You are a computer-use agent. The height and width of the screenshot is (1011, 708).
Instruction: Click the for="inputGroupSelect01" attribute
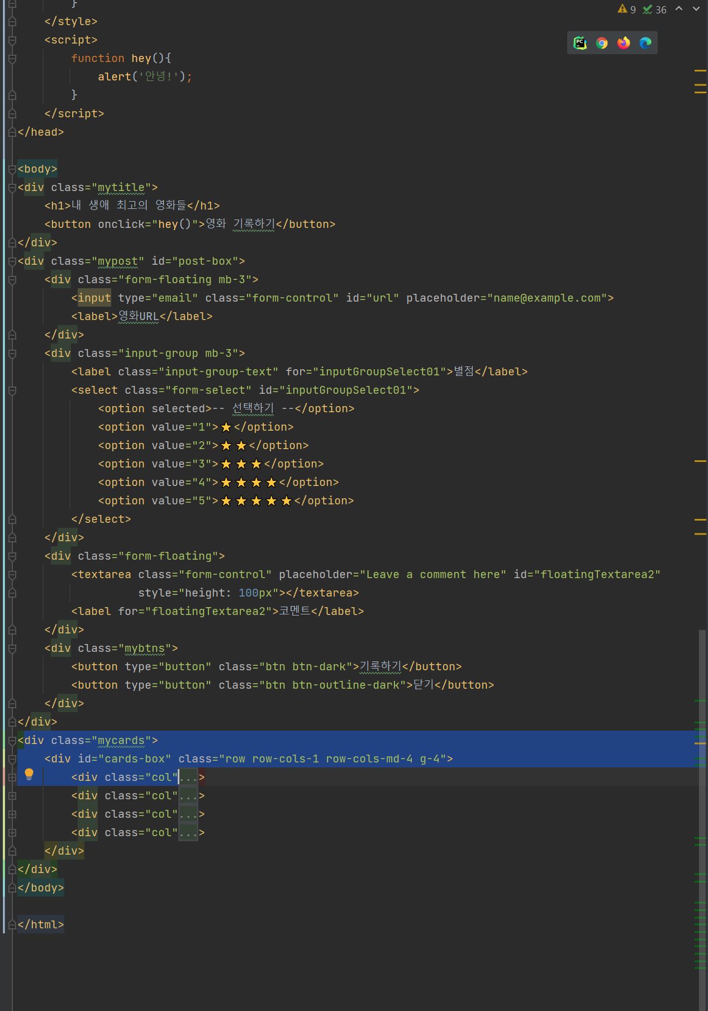(x=366, y=371)
